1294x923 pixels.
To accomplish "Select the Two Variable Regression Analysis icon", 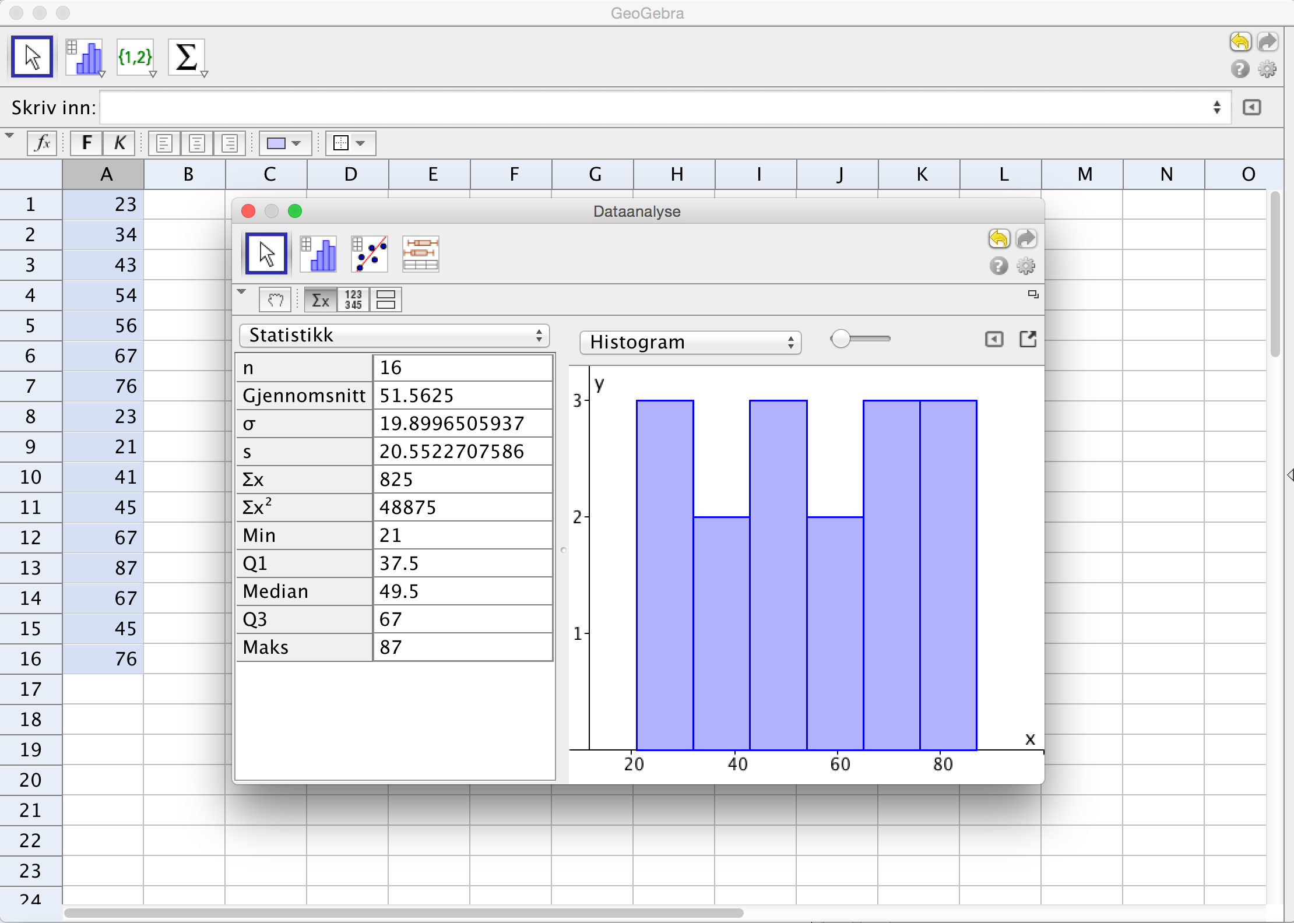I will coord(370,254).
